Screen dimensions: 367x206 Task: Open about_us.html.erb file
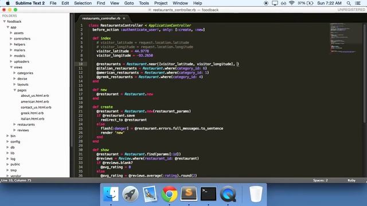pyautogui.click(x=34, y=96)
